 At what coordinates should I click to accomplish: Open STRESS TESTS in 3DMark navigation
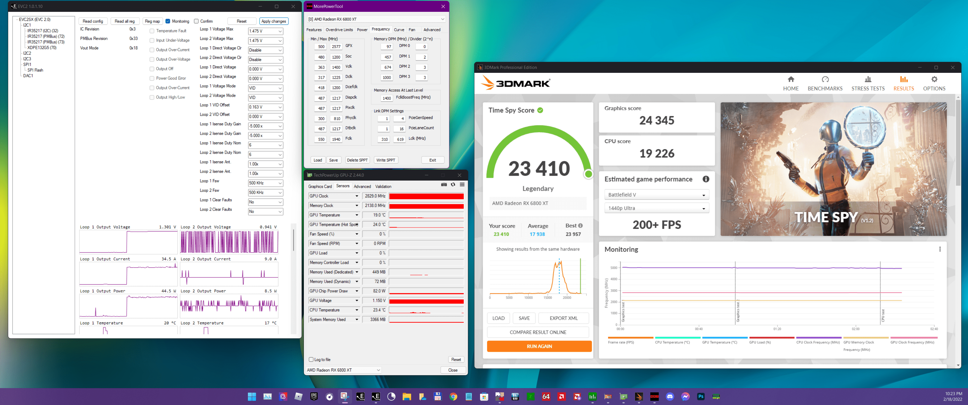pyautogui.click(x=868, y=84)
